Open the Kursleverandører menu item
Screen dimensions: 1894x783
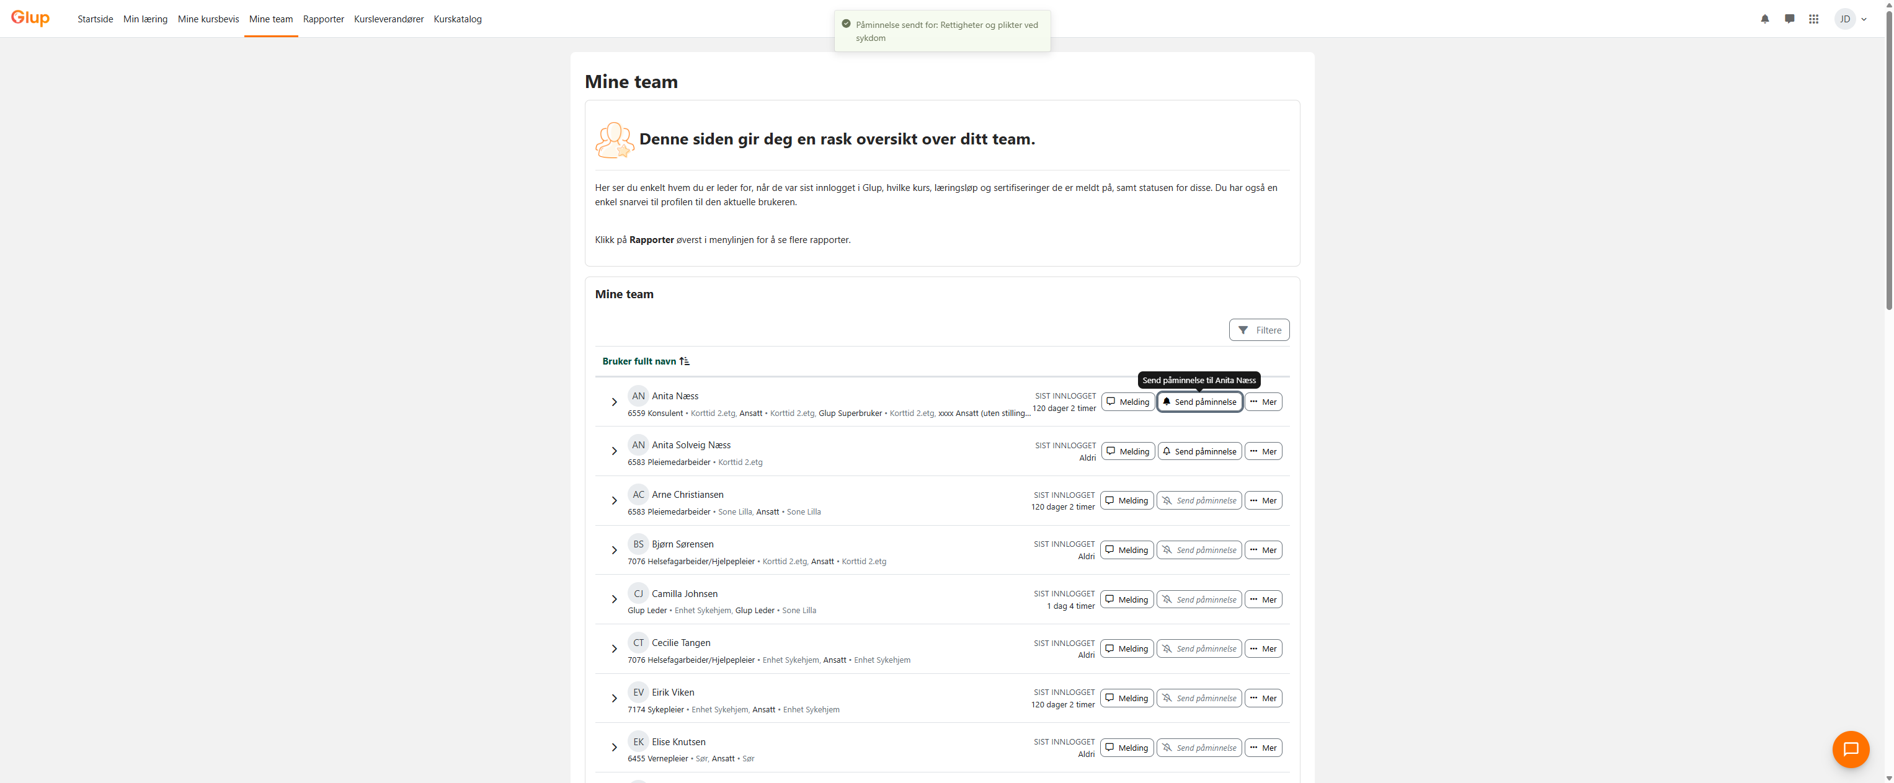(x=389, y=19)
